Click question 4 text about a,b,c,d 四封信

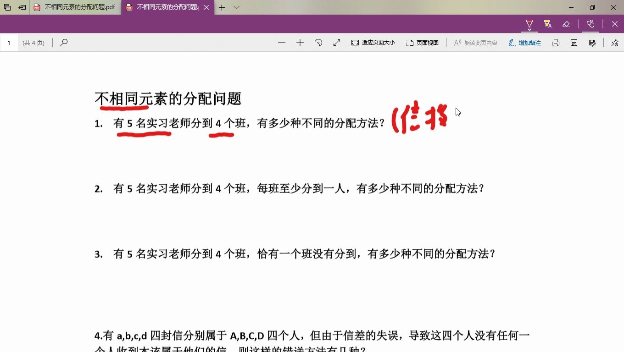coord(312,342)
